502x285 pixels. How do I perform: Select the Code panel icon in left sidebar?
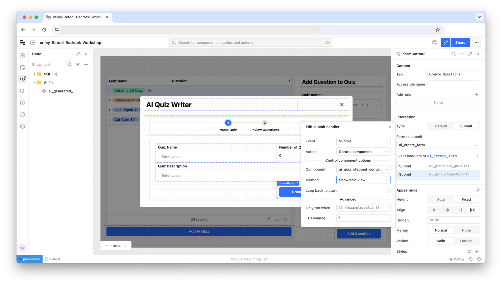coord(23,79)
